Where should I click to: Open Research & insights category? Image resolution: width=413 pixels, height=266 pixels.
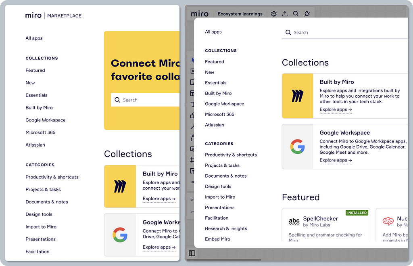coord(226,228)
